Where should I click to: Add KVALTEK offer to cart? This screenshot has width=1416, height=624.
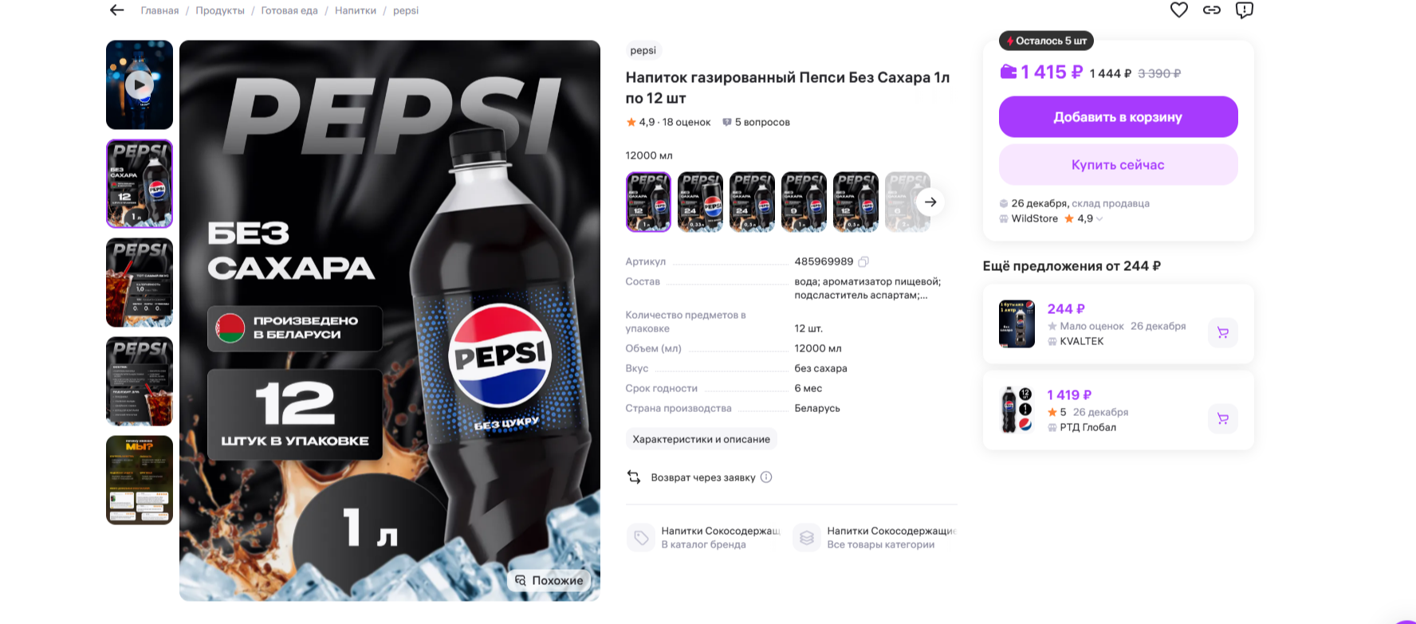click(1222, 332)
